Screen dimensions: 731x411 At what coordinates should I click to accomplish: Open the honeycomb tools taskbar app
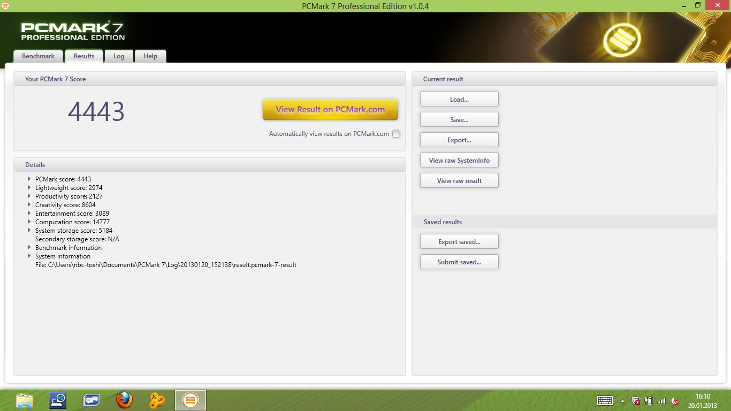(x=157, y=400)
